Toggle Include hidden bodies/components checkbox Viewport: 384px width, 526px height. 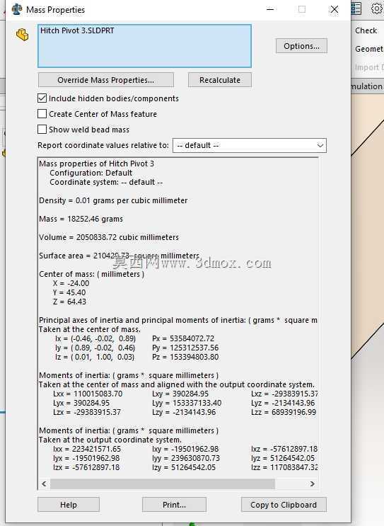tap(42, 98)
